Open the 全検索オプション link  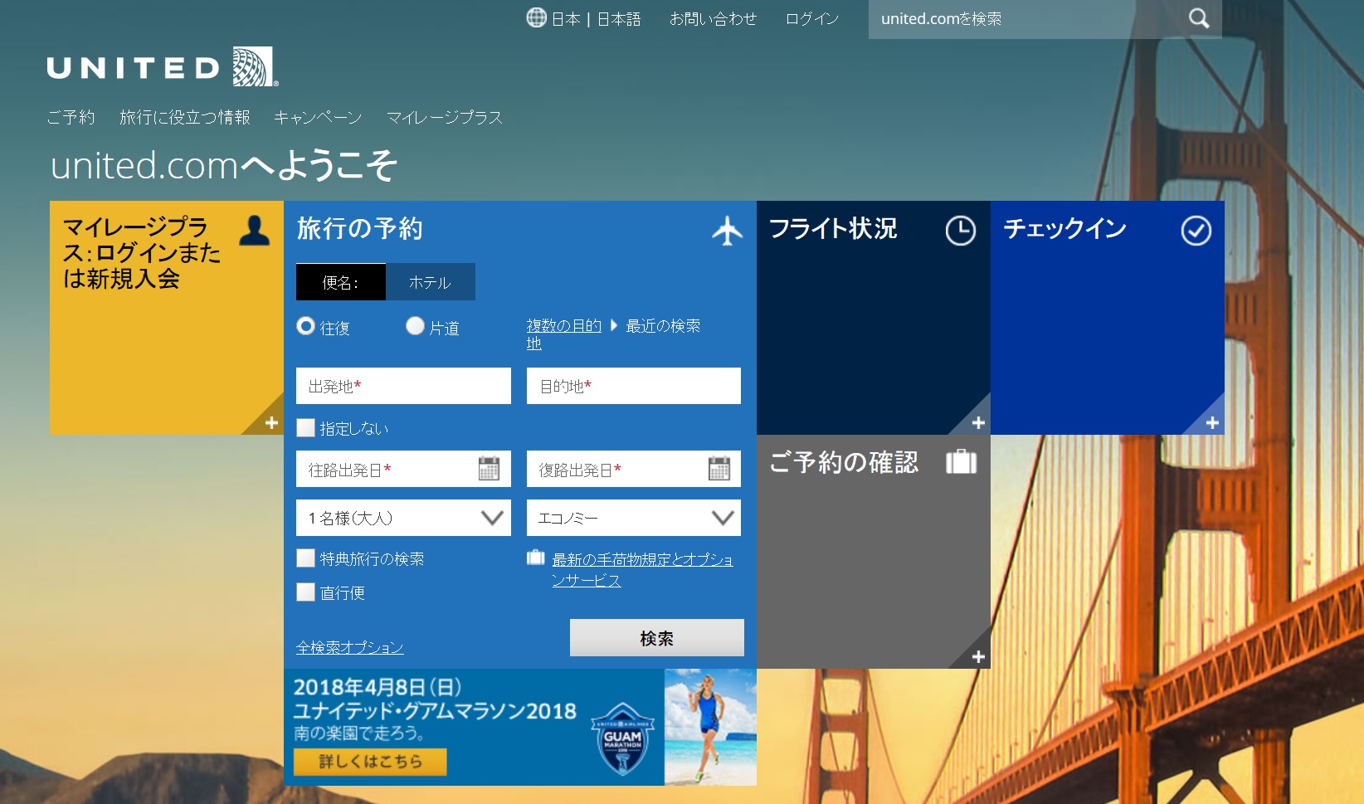pos(350,647)
